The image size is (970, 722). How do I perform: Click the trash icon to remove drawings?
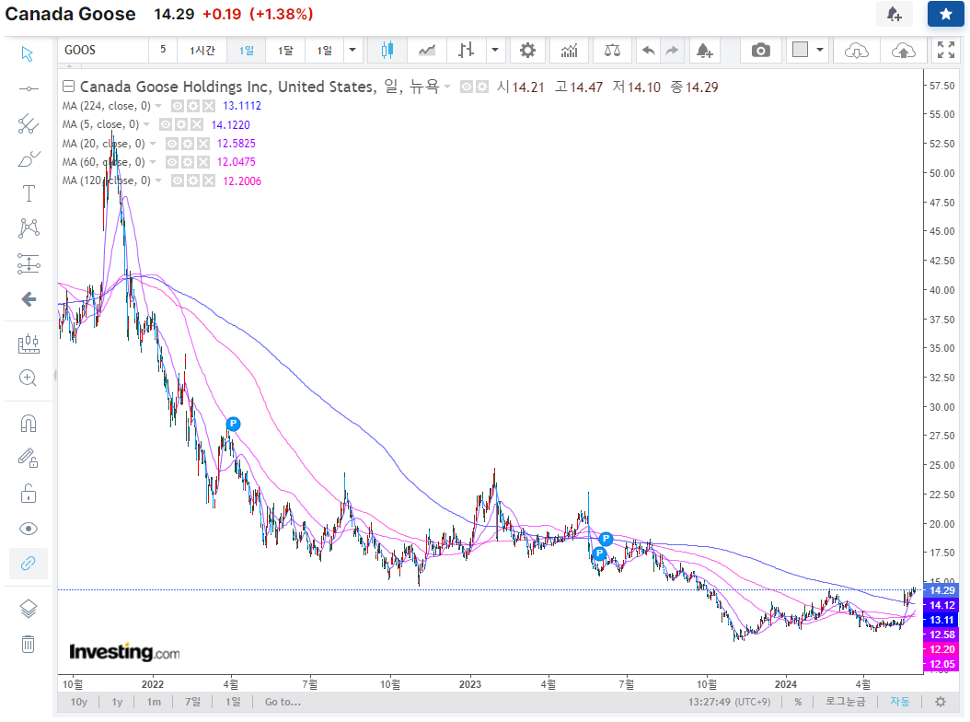[x=29, y=644]
